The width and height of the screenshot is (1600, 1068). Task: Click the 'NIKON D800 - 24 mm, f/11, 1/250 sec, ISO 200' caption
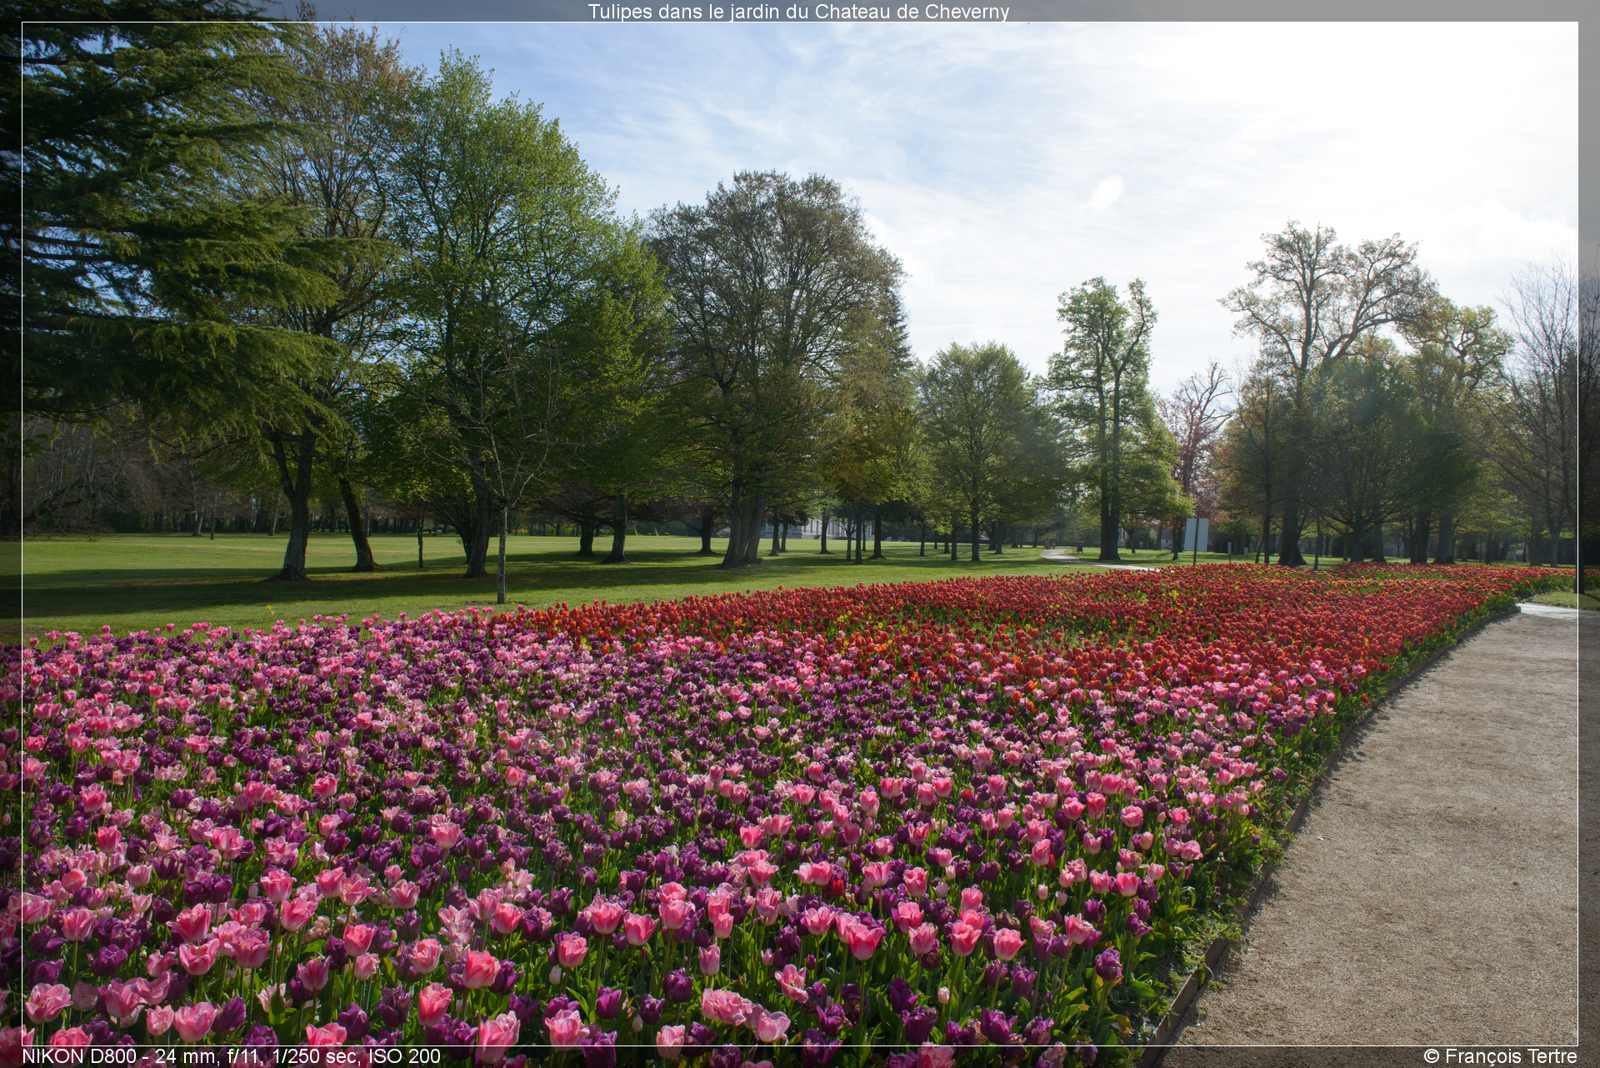click(x=231, y=1055)
